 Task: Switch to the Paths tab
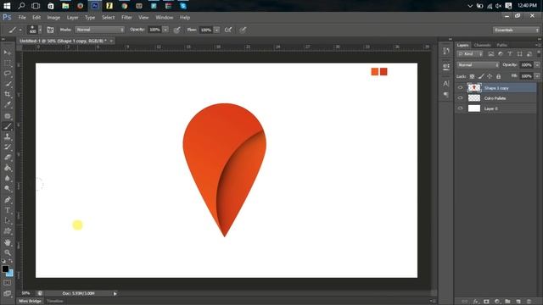point(501,45)
